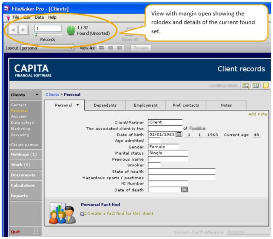Open the Date of birth calendar picker
The image size is (273, 239).
[179, 135]
